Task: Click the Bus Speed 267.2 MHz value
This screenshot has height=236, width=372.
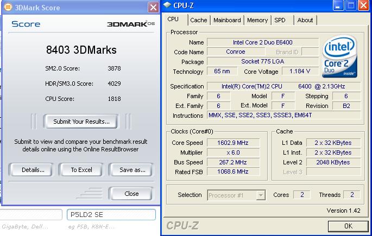Action: [x=233, y=162]
